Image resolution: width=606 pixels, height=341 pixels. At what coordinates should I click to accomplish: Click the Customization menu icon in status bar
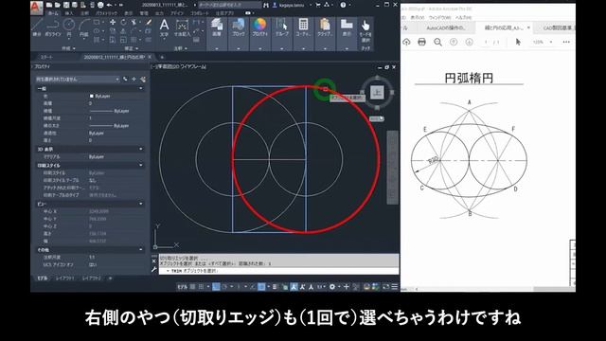(395, 287)
